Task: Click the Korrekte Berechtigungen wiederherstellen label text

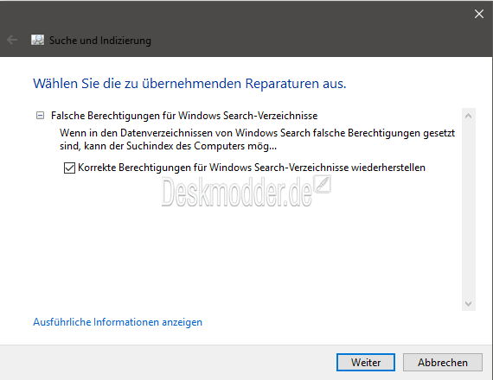Action: (x=252, y=168)
